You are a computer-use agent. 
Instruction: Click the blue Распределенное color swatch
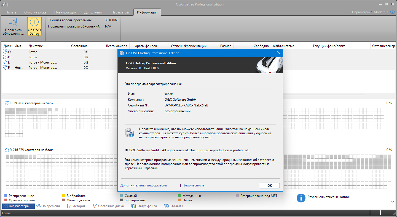point(6,196)
